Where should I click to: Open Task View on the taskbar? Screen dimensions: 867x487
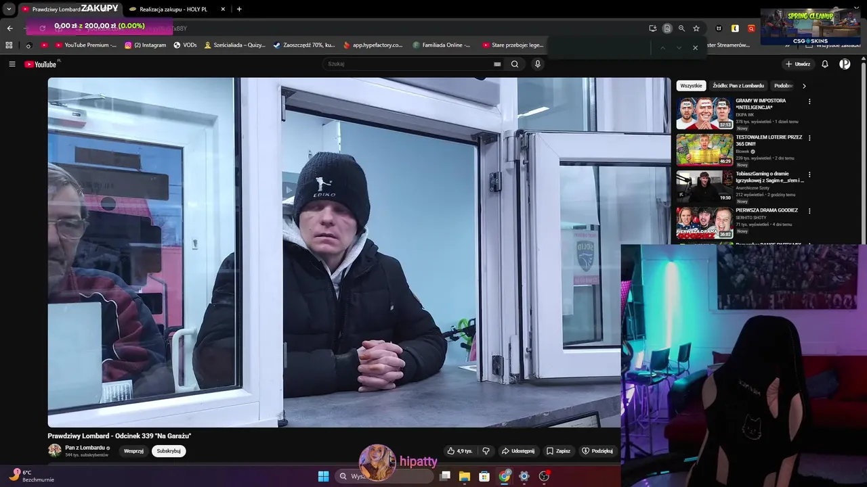[x=445, y=476]
